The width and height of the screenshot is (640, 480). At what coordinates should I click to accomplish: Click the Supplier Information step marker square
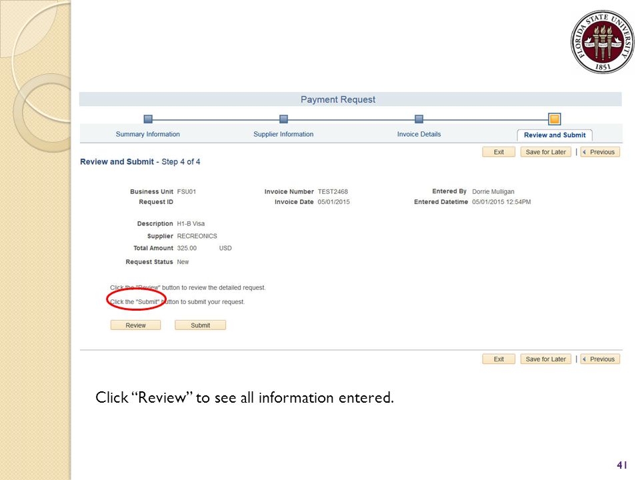tap(284, 119)
